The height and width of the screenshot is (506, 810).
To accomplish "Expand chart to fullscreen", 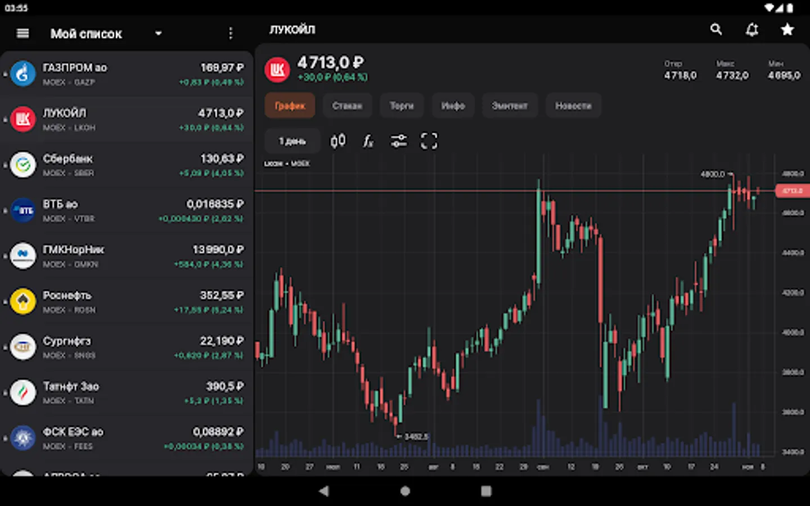I will pyautogui.click(x=429, y=141).
